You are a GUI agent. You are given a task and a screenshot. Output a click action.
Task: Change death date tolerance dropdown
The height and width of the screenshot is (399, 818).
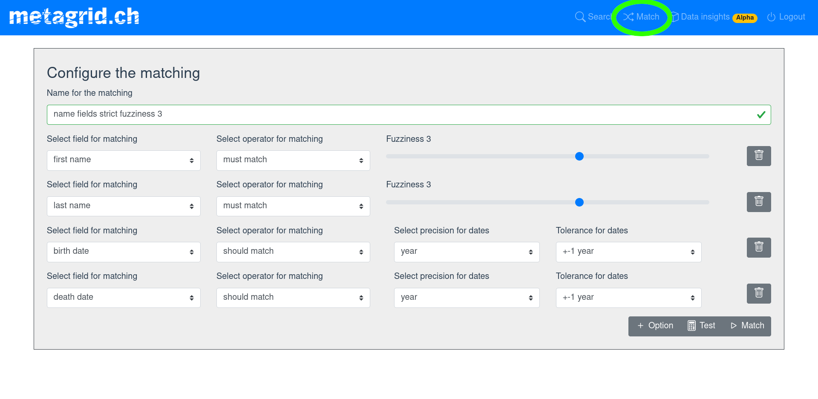coord(628,298)
